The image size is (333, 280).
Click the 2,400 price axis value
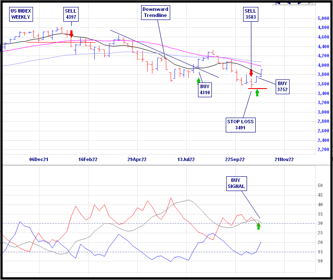coord(323,140)
